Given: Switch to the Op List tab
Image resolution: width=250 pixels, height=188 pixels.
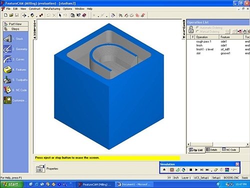Looking at the screenshot, I should 196,150.
